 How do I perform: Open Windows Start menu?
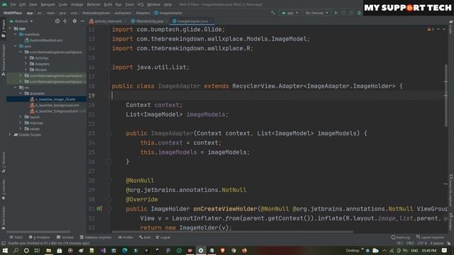[5, 250]
